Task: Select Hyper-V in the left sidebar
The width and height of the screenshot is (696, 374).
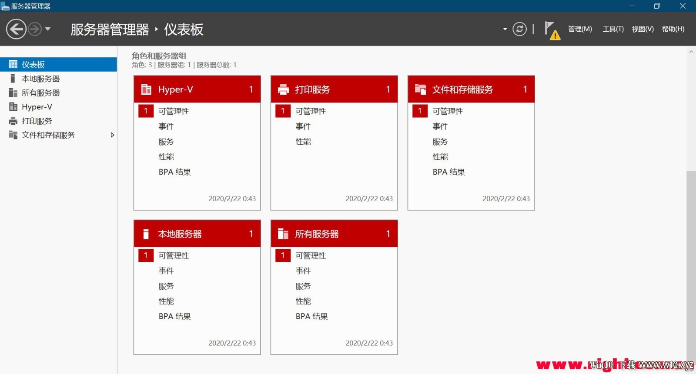Action: point(58,107)
